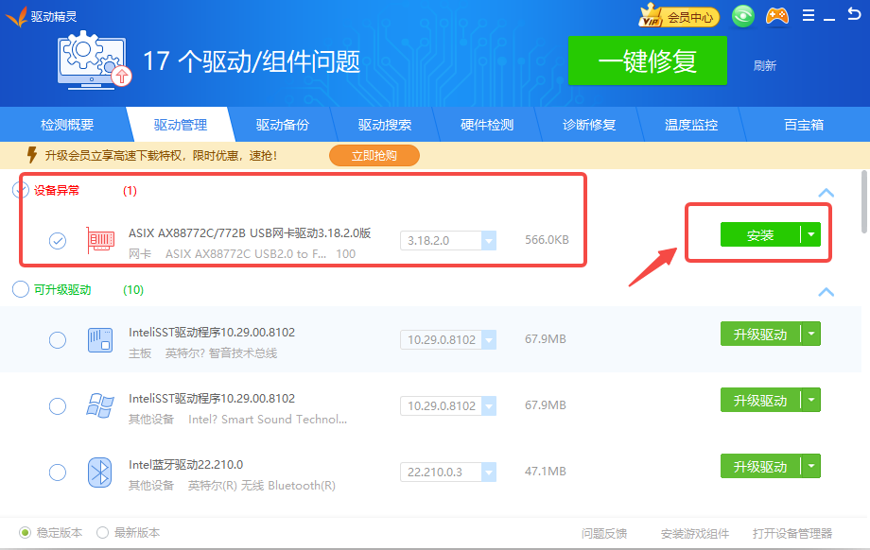The height and width of the screenshot is (550, 870).
Task: Open the VIP 会员中心 badge
Action: tap(679, 16)
